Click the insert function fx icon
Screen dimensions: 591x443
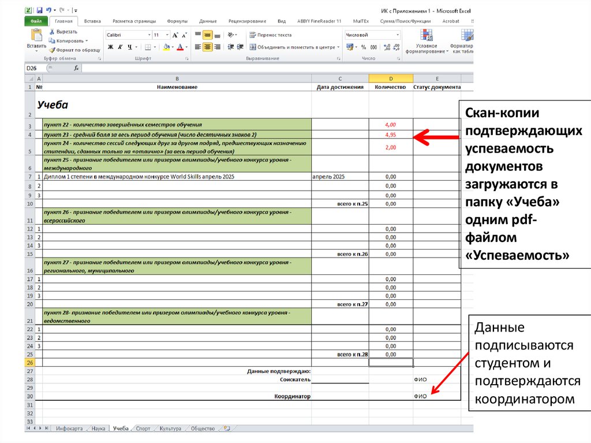(76, 68)
